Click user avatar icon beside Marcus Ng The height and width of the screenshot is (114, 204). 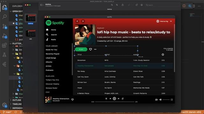coord(158,21)
